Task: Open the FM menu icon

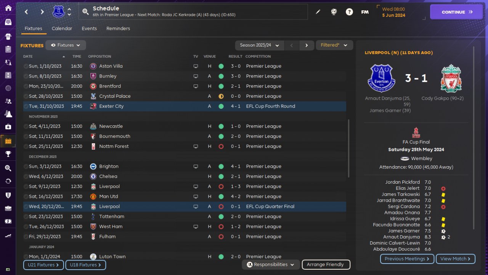Action: 365,12
